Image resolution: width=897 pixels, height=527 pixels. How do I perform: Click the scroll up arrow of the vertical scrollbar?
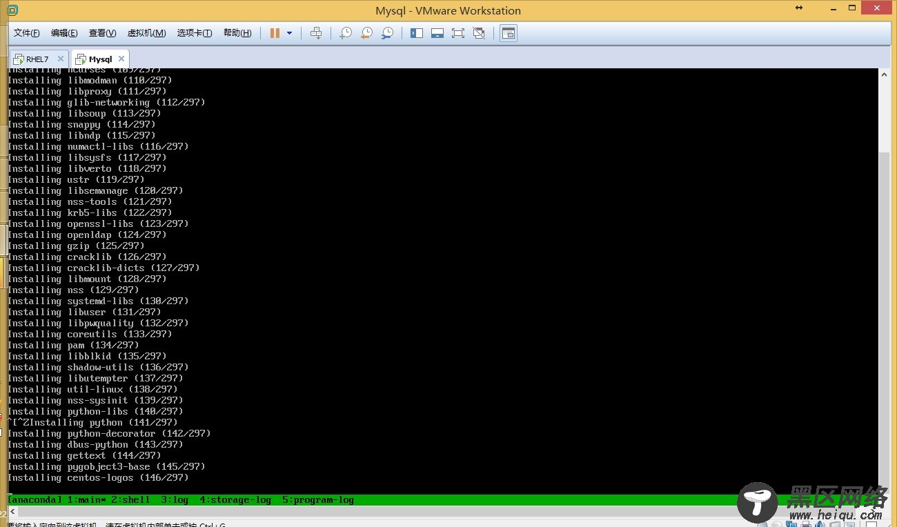[885, 74]
